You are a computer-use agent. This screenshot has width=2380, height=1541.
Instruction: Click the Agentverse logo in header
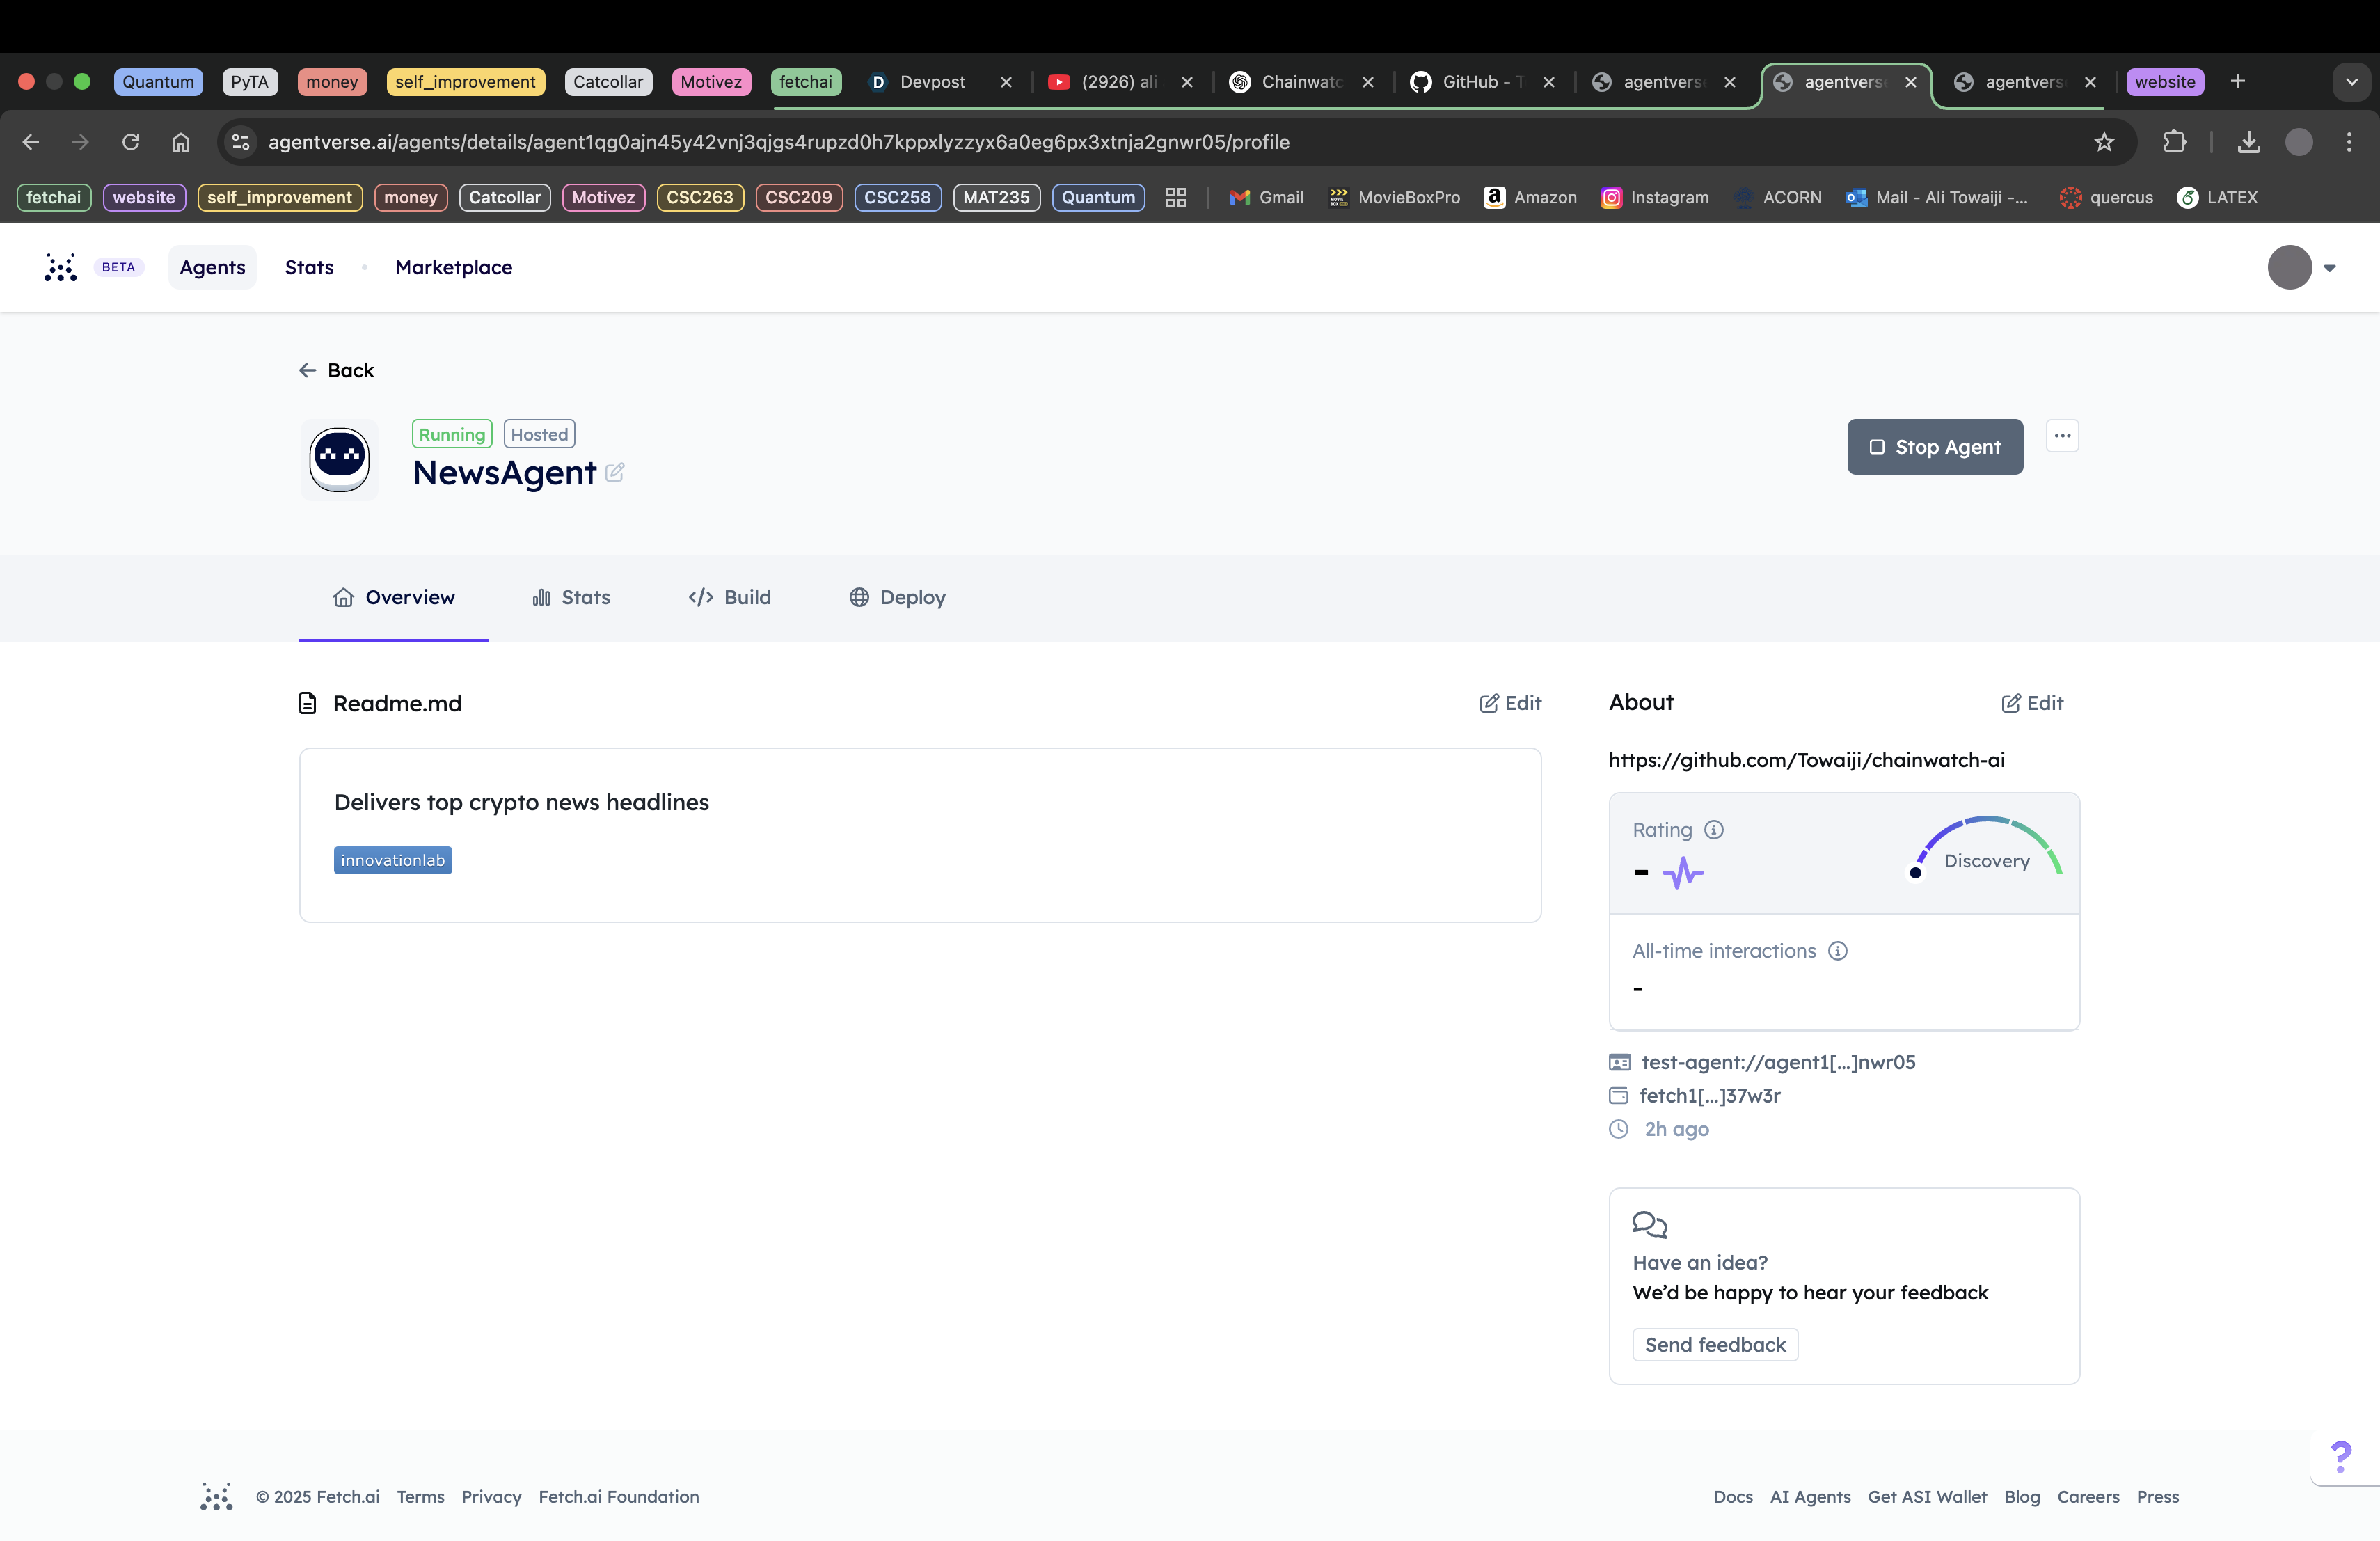(61, 267)
